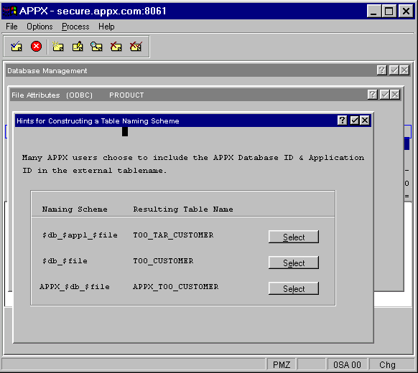Click the PRODUCT label in File Attributes title

click(x=126, y=95)
